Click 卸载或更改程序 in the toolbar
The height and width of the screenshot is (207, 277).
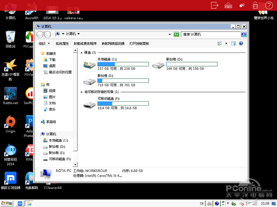pyautogui.click(x=85, y=44)
